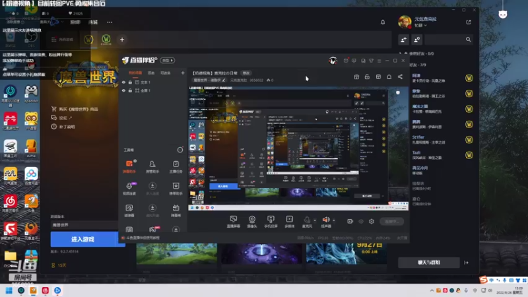
Task: Toggle the lock on 文本 1 source
Action: click(130, 82)
